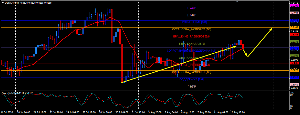Click the [+1/8]P level label
This screenshot has width=300, height=115.
(x=192, y=15)
